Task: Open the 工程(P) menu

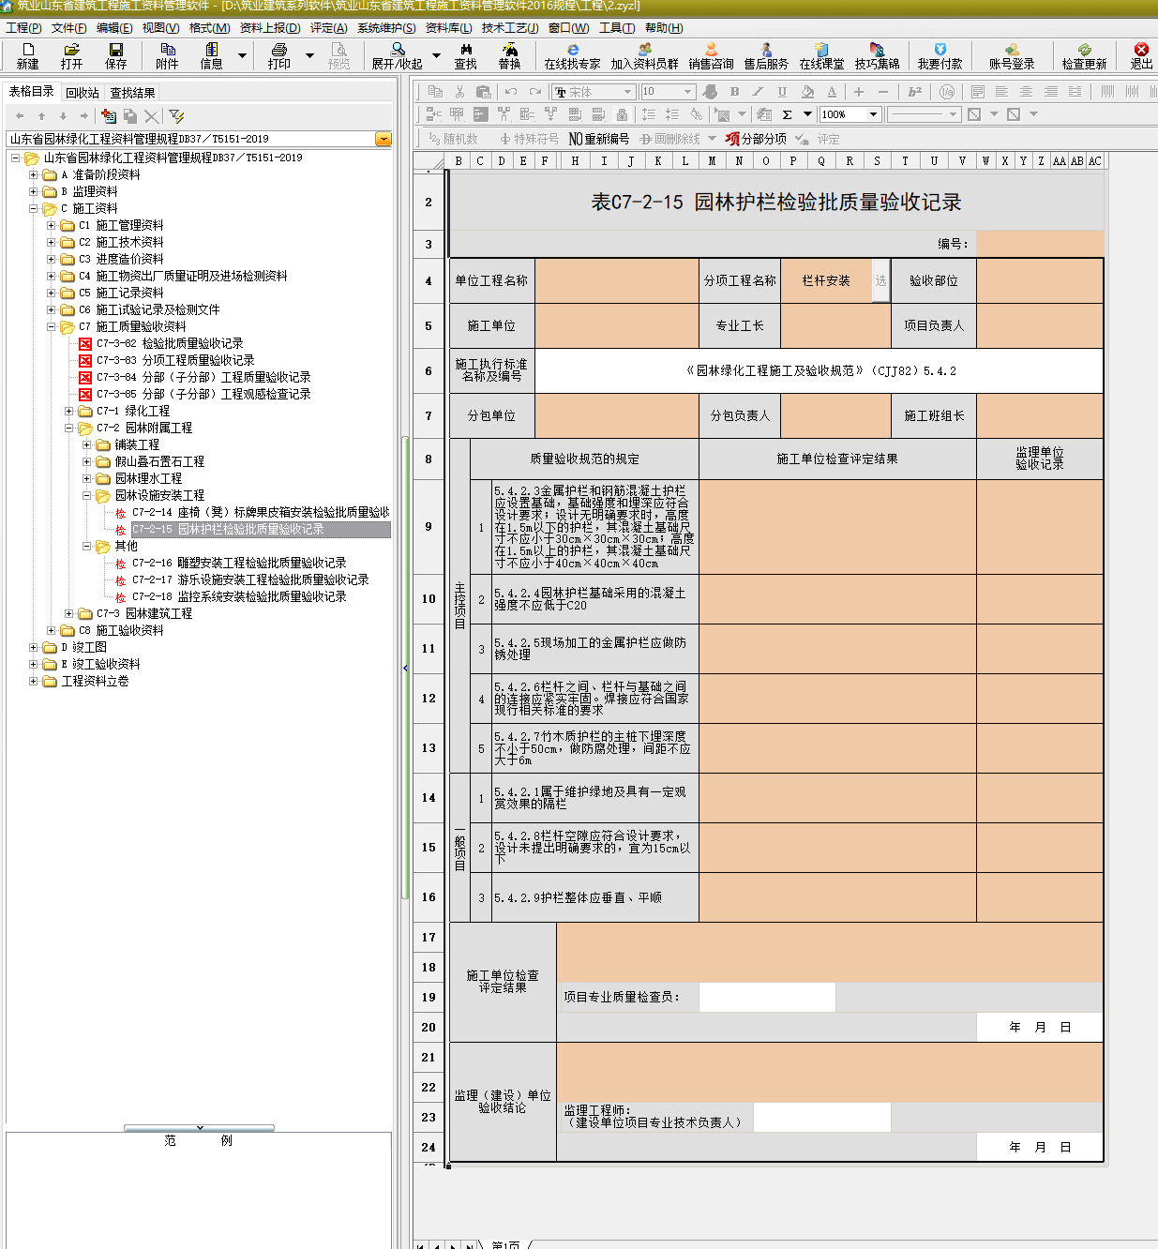Action: (23, 28)
